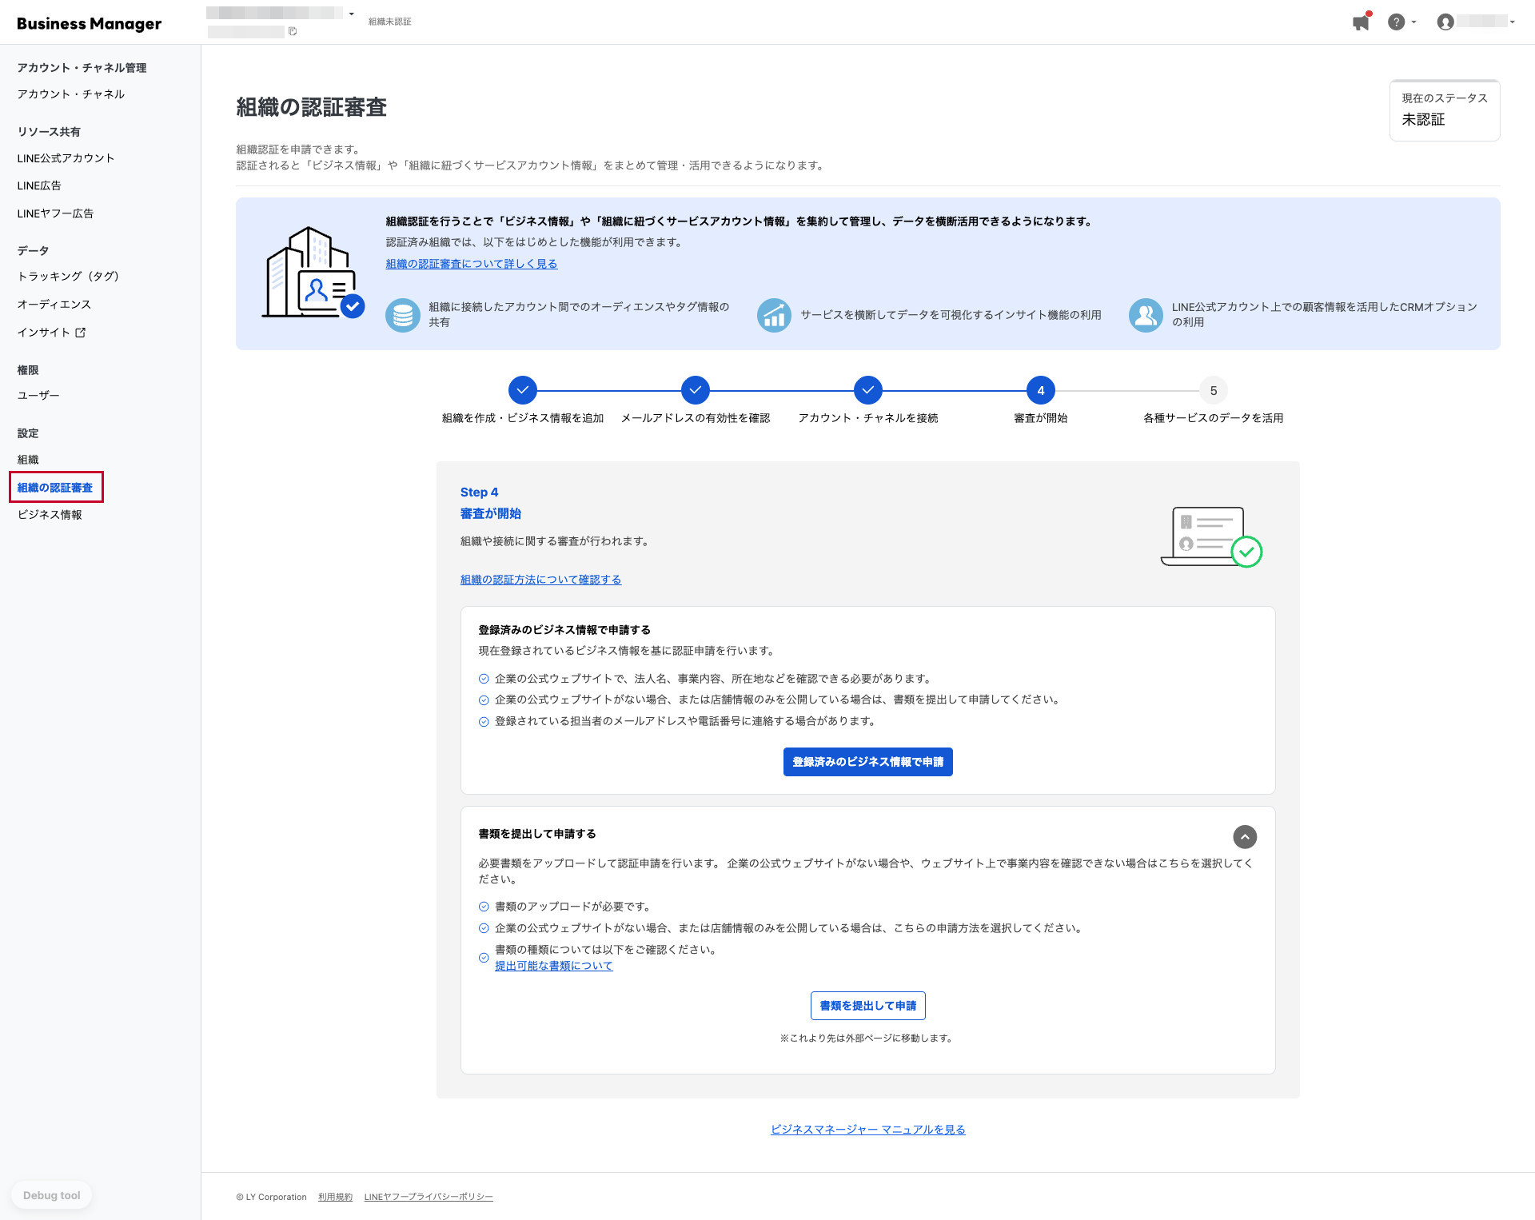
Task: Click 組織や接続に関する審査が行われます text
Action: click(x=556, y=541)
